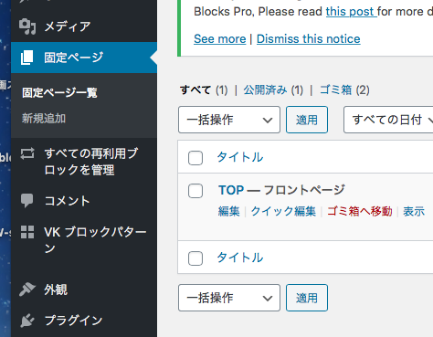Open the reusable blocks loop icon
The height and width of the screenshot is (337, 433).
coord(27,153)
